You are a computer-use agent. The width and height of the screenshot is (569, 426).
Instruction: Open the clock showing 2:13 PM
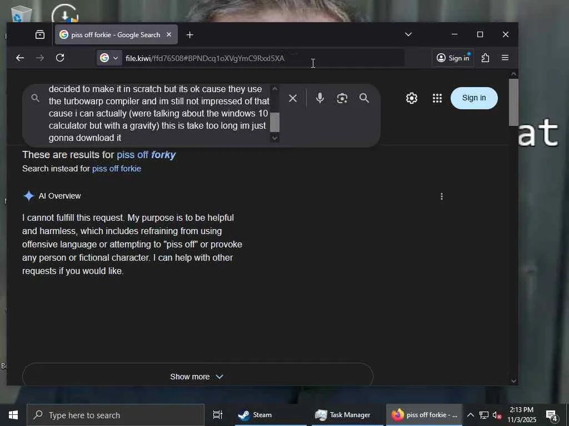522,415
